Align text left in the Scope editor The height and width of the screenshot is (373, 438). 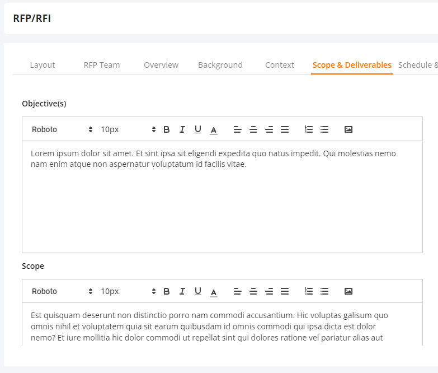238,291
